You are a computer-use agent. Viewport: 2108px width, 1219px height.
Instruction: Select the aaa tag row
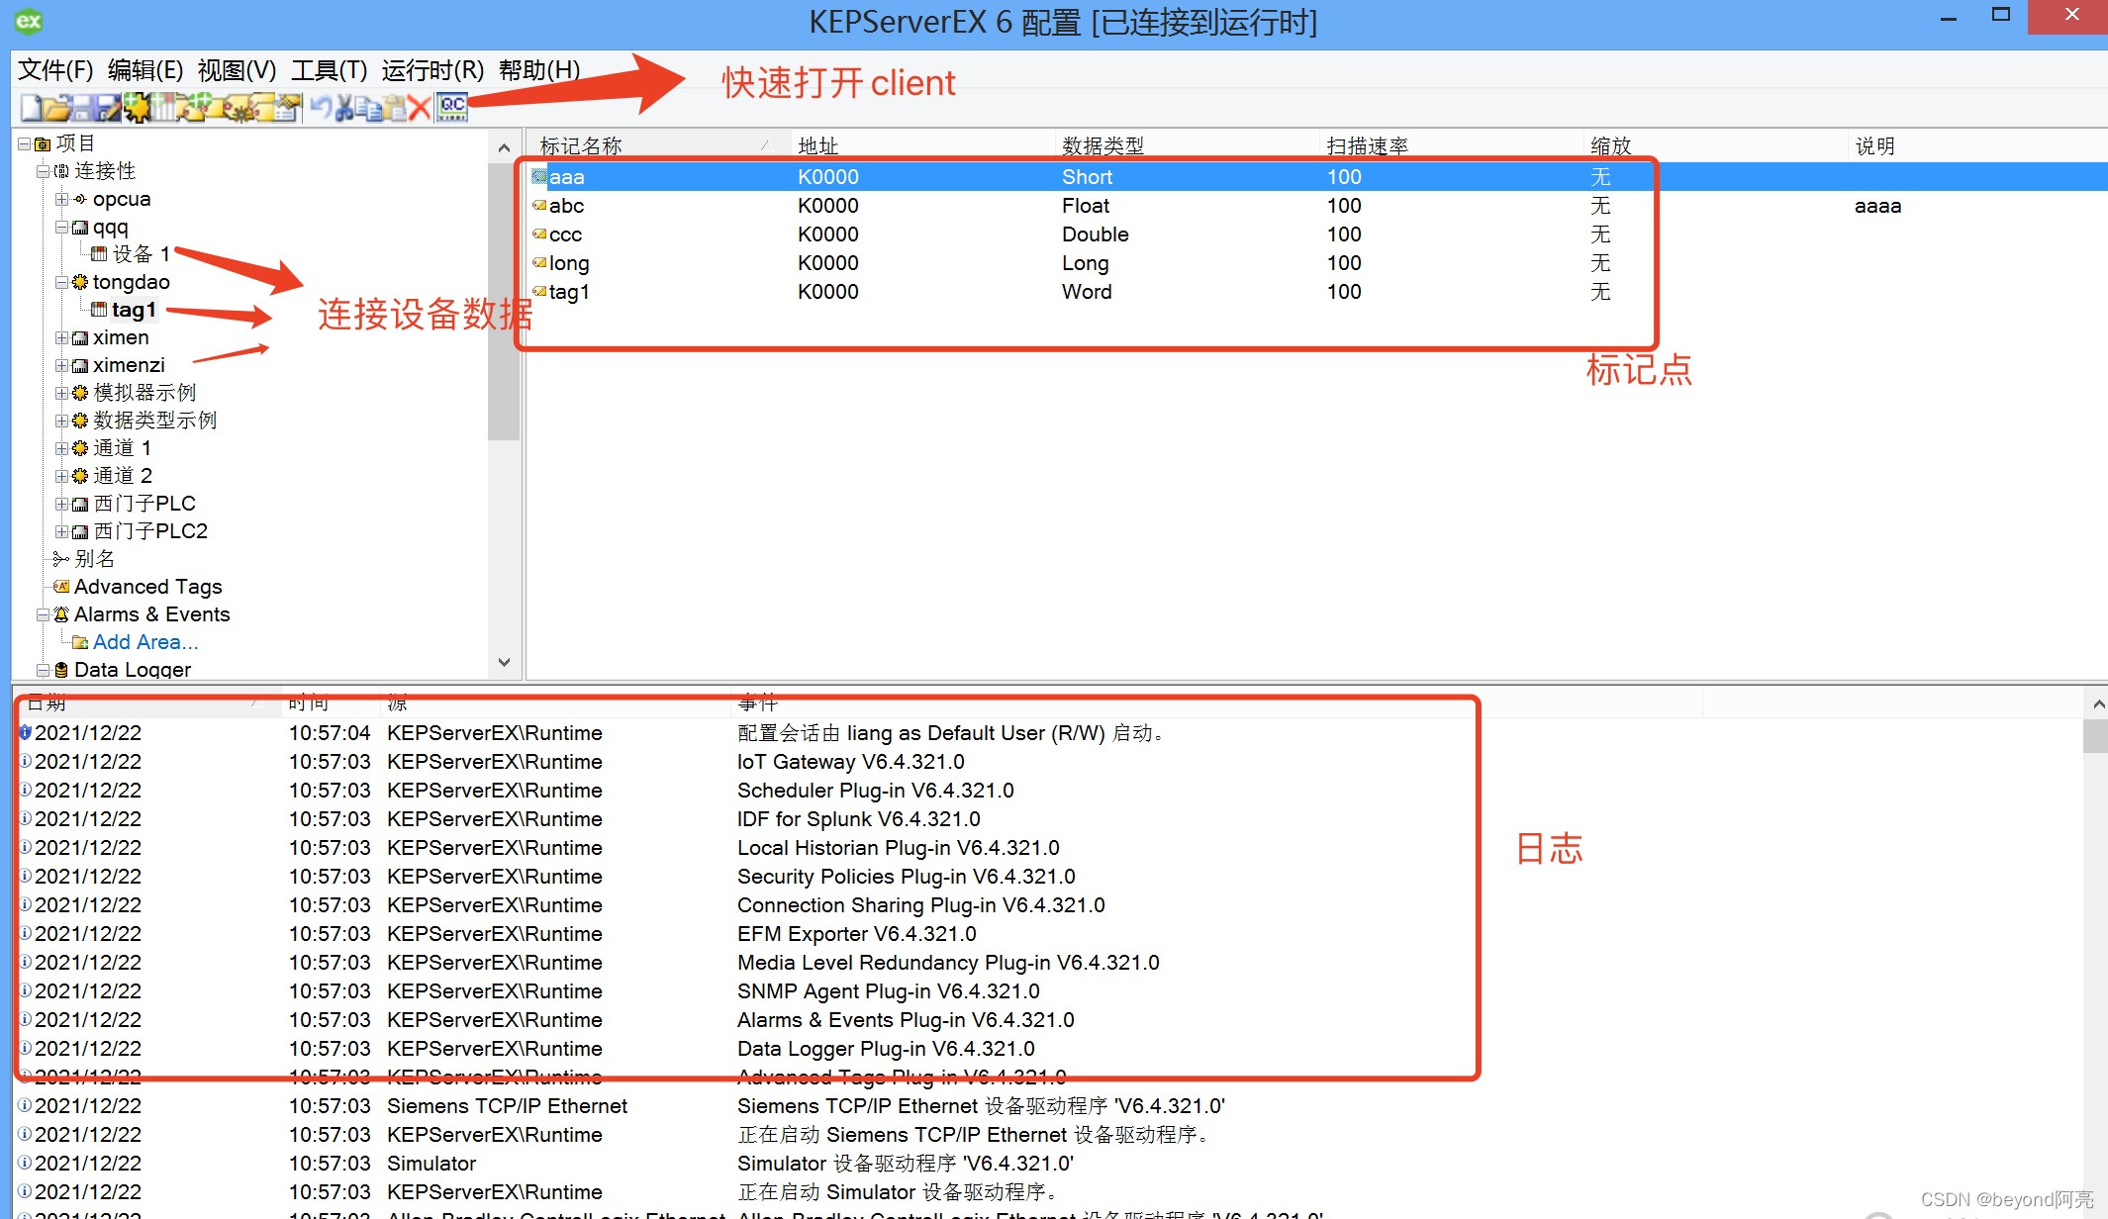[x=1316, y=177]
